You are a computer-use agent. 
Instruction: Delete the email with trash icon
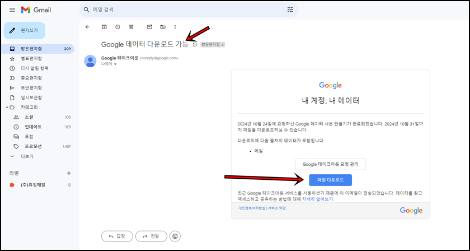point(131,27)
